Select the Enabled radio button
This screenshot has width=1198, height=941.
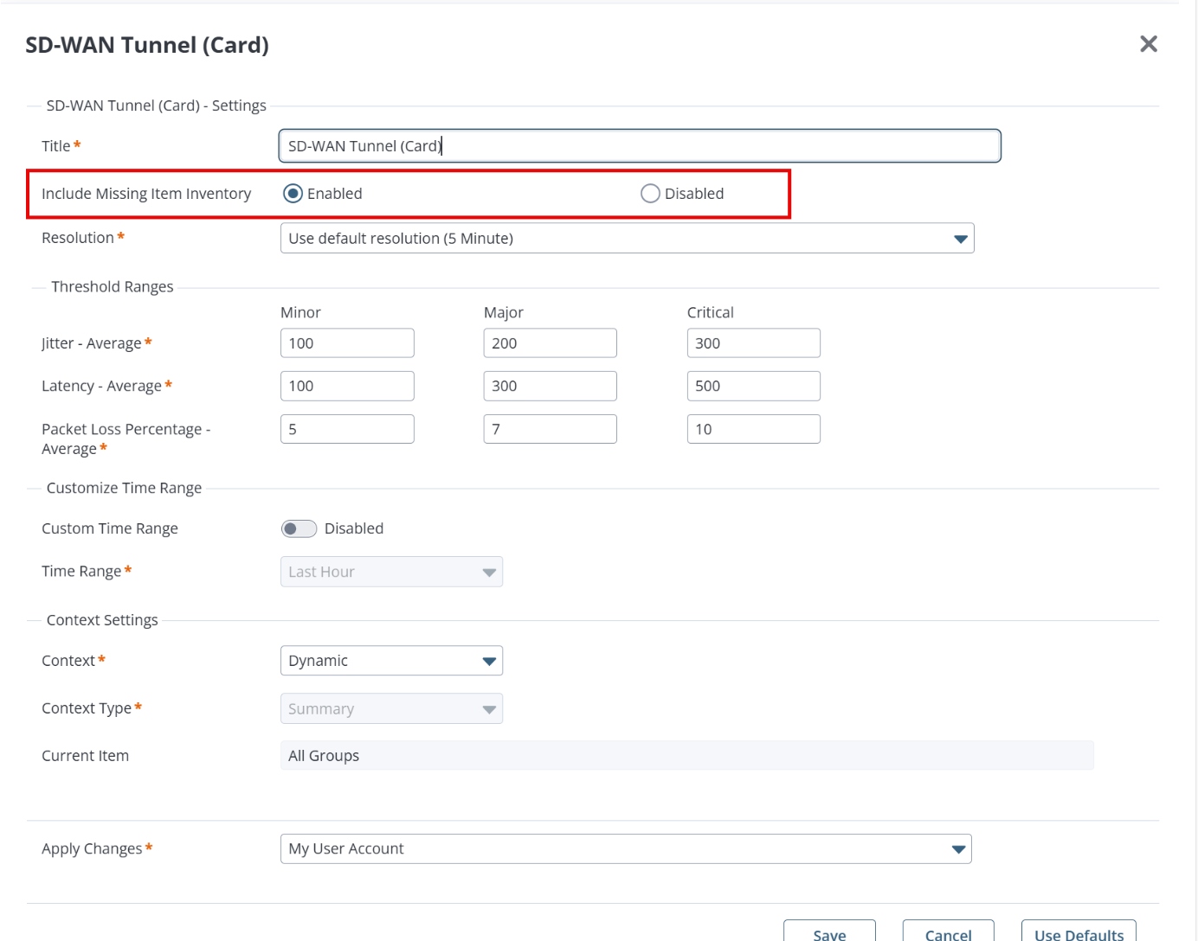click(x=293, y=194)
